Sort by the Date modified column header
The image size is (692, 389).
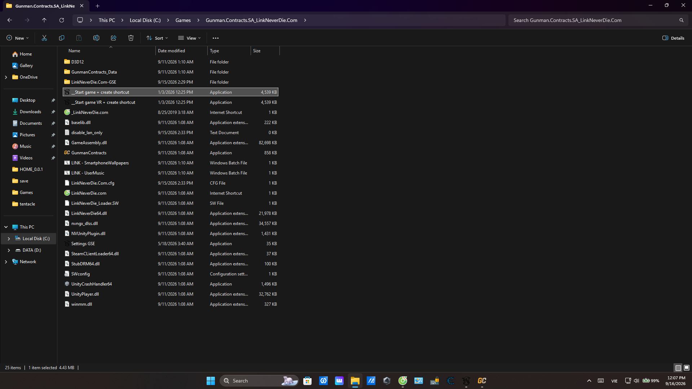coord(181,51)
